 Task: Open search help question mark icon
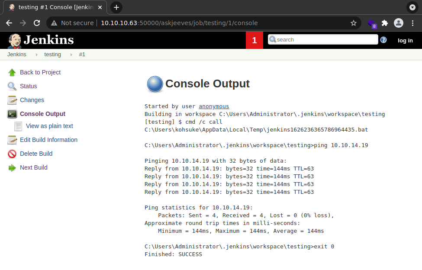[383, 40]
